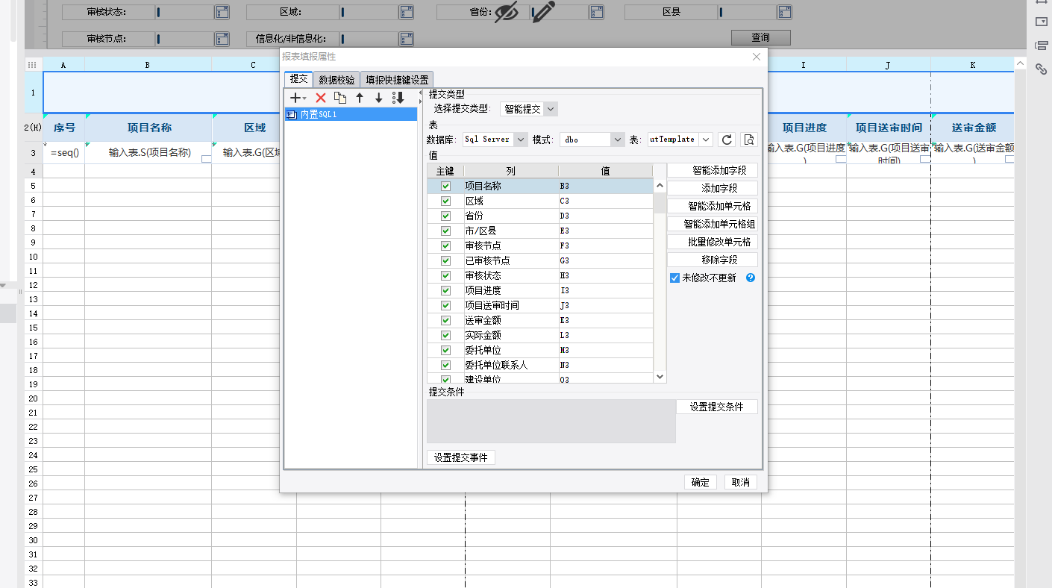This screenshot has height=588, width=1052.
Task: Click the hidden-eye icon in the parameter pane
Action: (507, 11)
